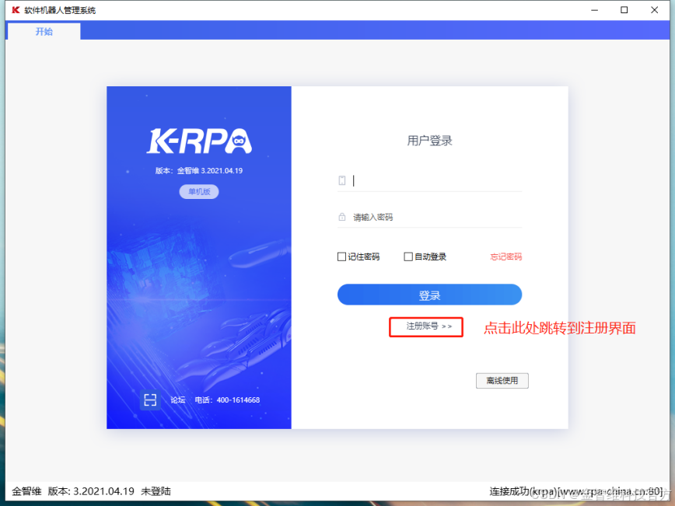Click status bar 版本: 3.2021.04.19 text
675x506 pixels.
click(91, 491)
